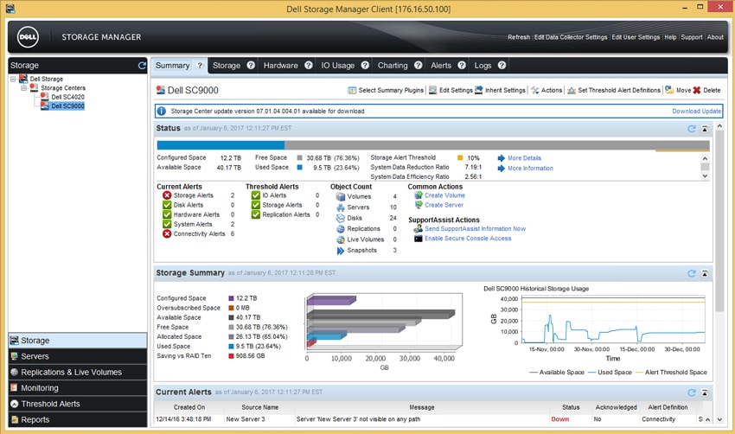Open help icon next to Charting tab

point(419,66)
